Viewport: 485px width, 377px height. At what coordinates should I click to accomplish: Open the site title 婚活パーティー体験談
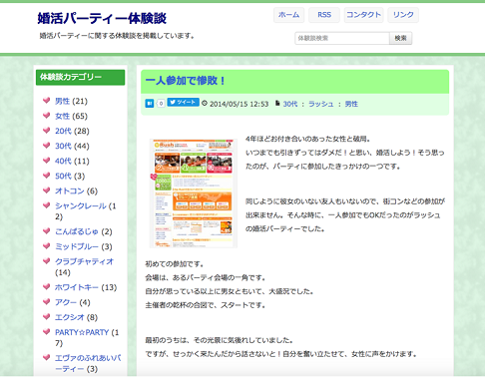(x=102, y=18)
